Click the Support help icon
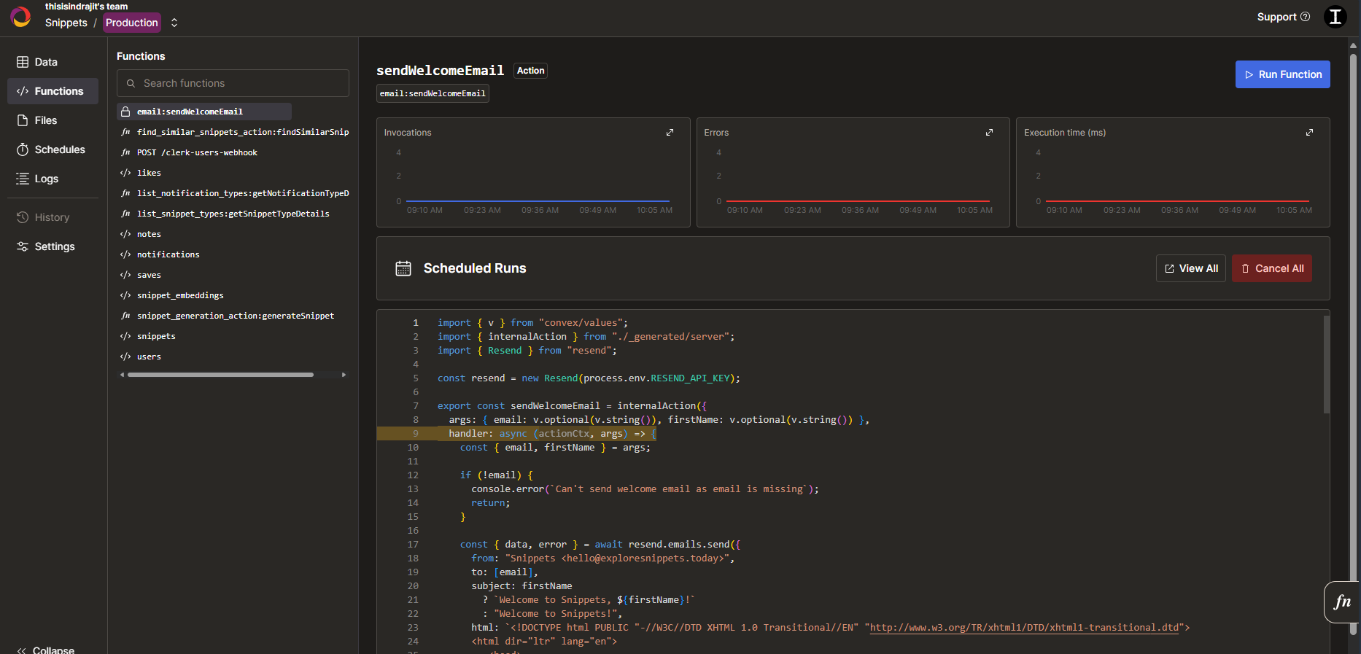The image size is (1361, 654). click(1306, 17)
